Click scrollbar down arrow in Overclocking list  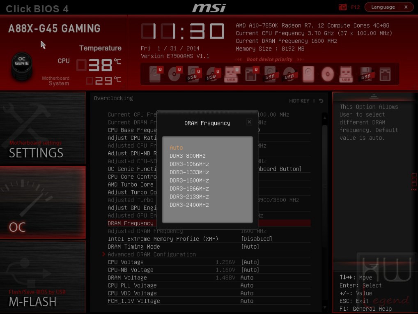[x=325, y=307]
